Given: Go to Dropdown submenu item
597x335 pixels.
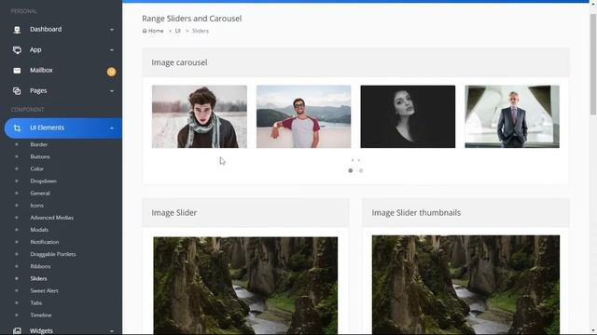Looking at the screenshot, I should [44, 181].
